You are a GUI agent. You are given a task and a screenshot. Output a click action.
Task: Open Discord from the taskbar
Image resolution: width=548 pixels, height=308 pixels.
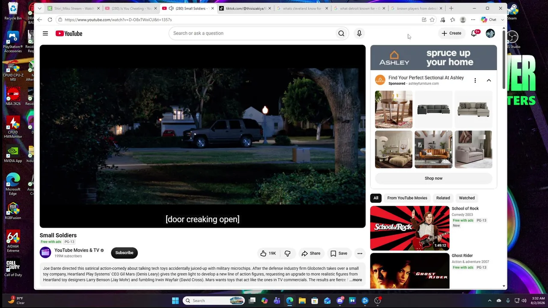coord(340,301)
